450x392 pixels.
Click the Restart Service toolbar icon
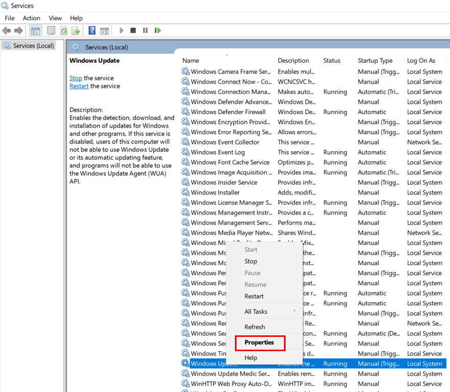[158, 31]
